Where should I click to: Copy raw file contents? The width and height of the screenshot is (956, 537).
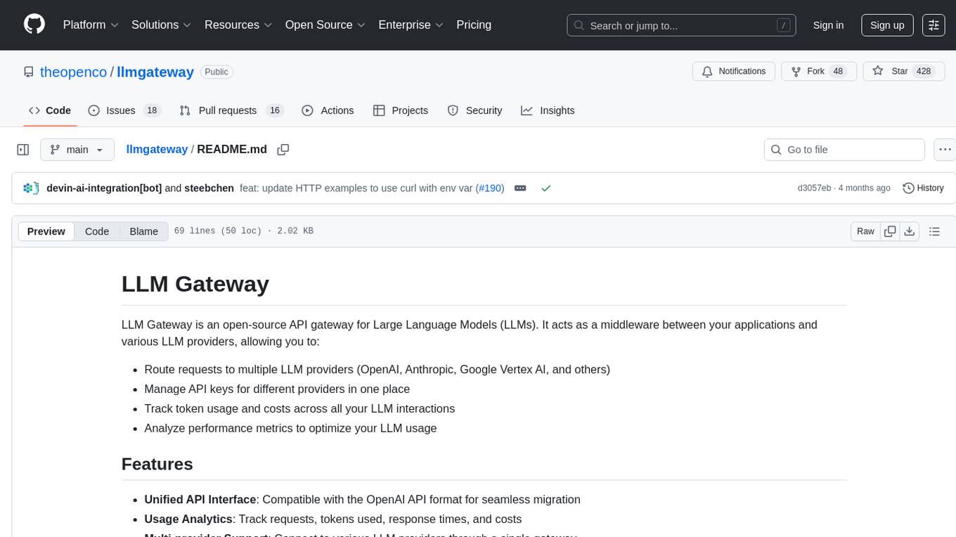pyautogui.click(x=890, y=231)
